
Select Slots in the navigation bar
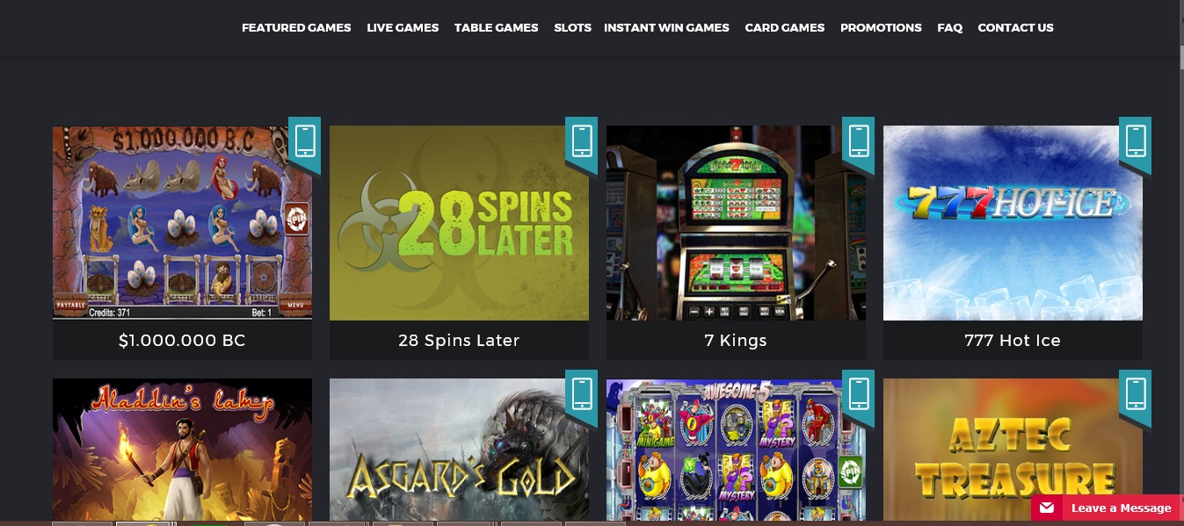pyautogui.click(x=572, y=28)
